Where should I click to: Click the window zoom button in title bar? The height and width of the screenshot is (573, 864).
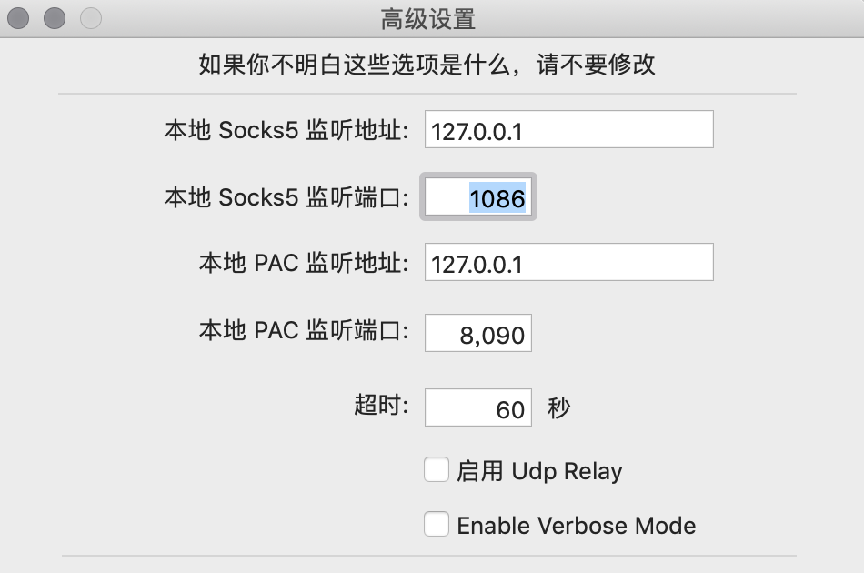pos(90,17)
